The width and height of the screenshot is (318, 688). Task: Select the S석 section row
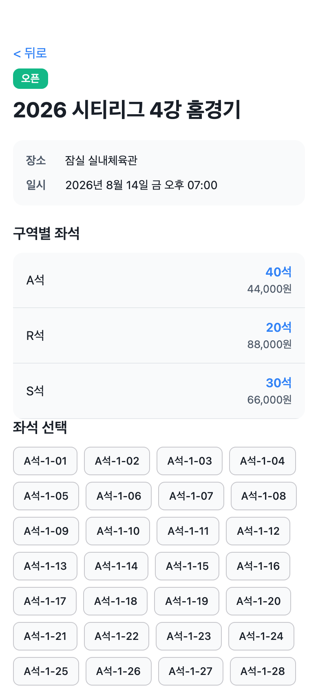click(159, 391)
